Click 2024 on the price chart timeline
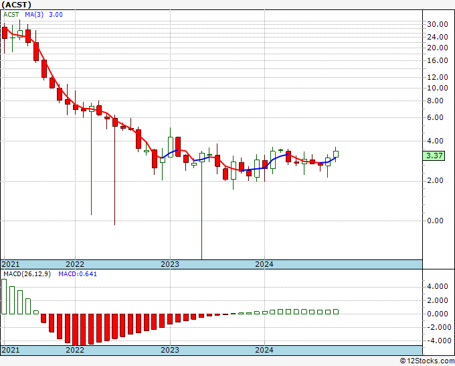 (264, 264)
